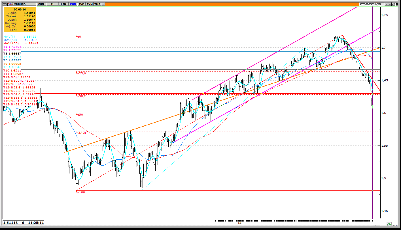Viewport: 401px width, 230px height.
Task: Select the T6:1,69605 trend label
Action: (12, 64)
